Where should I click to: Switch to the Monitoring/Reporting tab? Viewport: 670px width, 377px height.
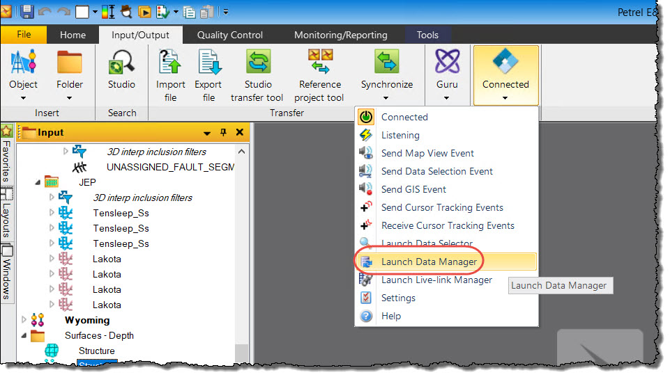tap(340, 35)
